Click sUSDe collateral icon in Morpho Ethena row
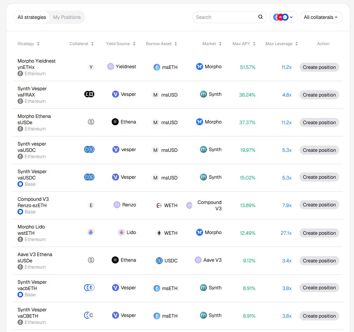Image resolution: width=354 pixels, height=332 pixels. pyautogui.click(x=91, y=122)
